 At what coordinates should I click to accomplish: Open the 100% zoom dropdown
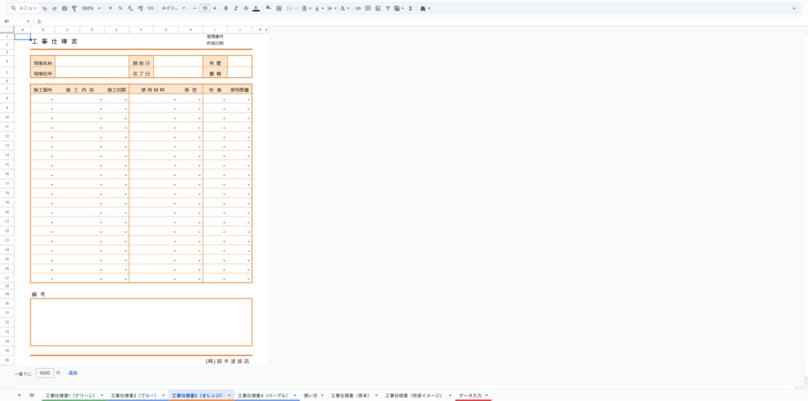pyautogui.click(x=92, y=8)
